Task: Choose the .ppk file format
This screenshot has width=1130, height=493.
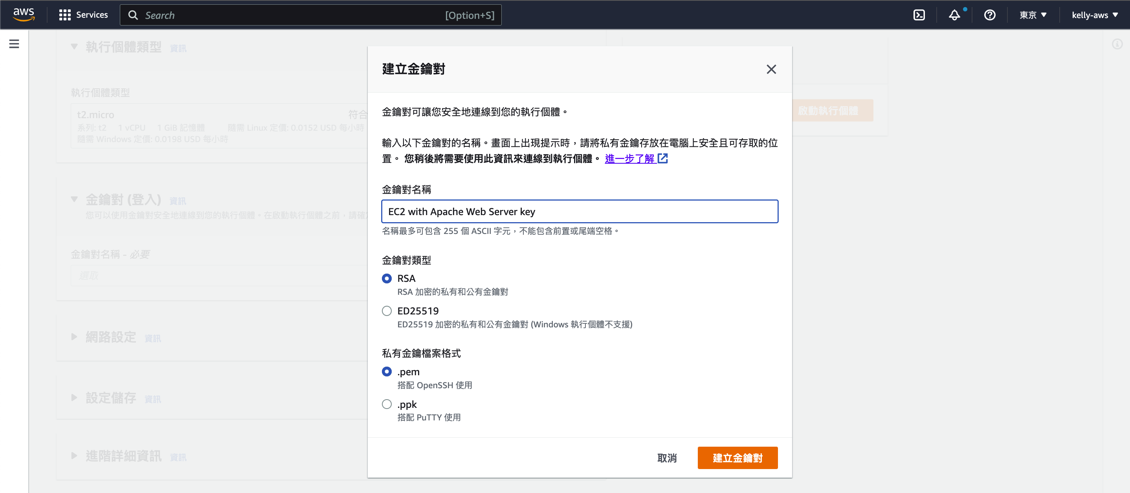Action: 387,404
